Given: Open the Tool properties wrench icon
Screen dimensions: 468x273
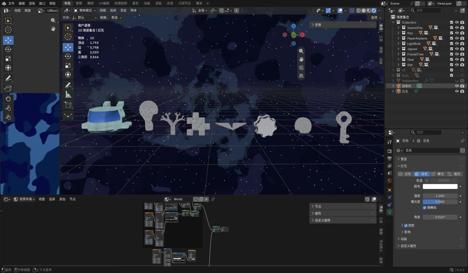Looking at the screenshot, I should (390, 142).
